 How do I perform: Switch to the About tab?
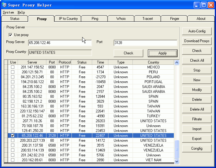click(x=201, y=19)
